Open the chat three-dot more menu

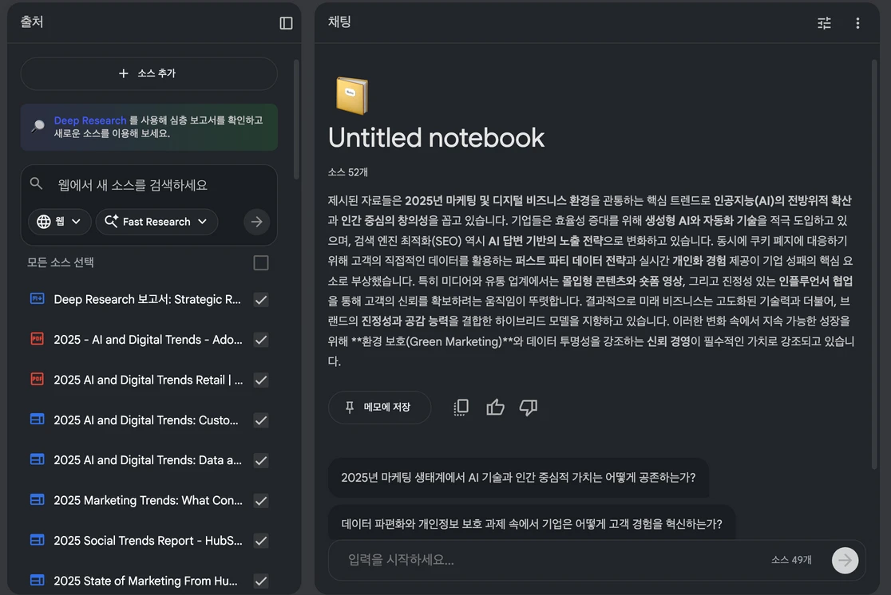tap(857, 23)
